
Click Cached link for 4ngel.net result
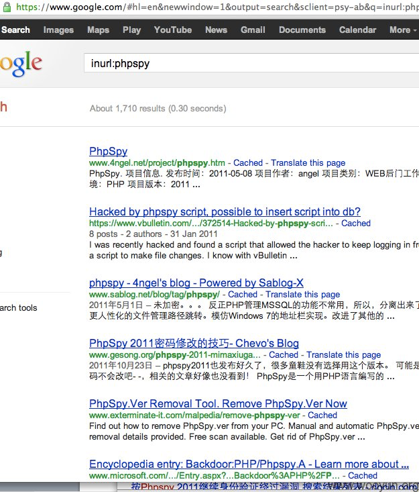pos(247,162)
